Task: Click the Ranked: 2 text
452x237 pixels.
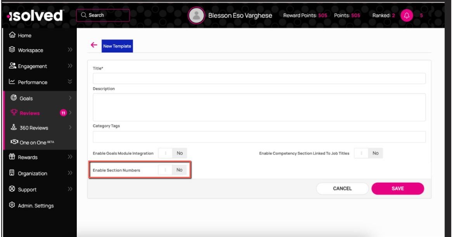Action: [384, 15]
